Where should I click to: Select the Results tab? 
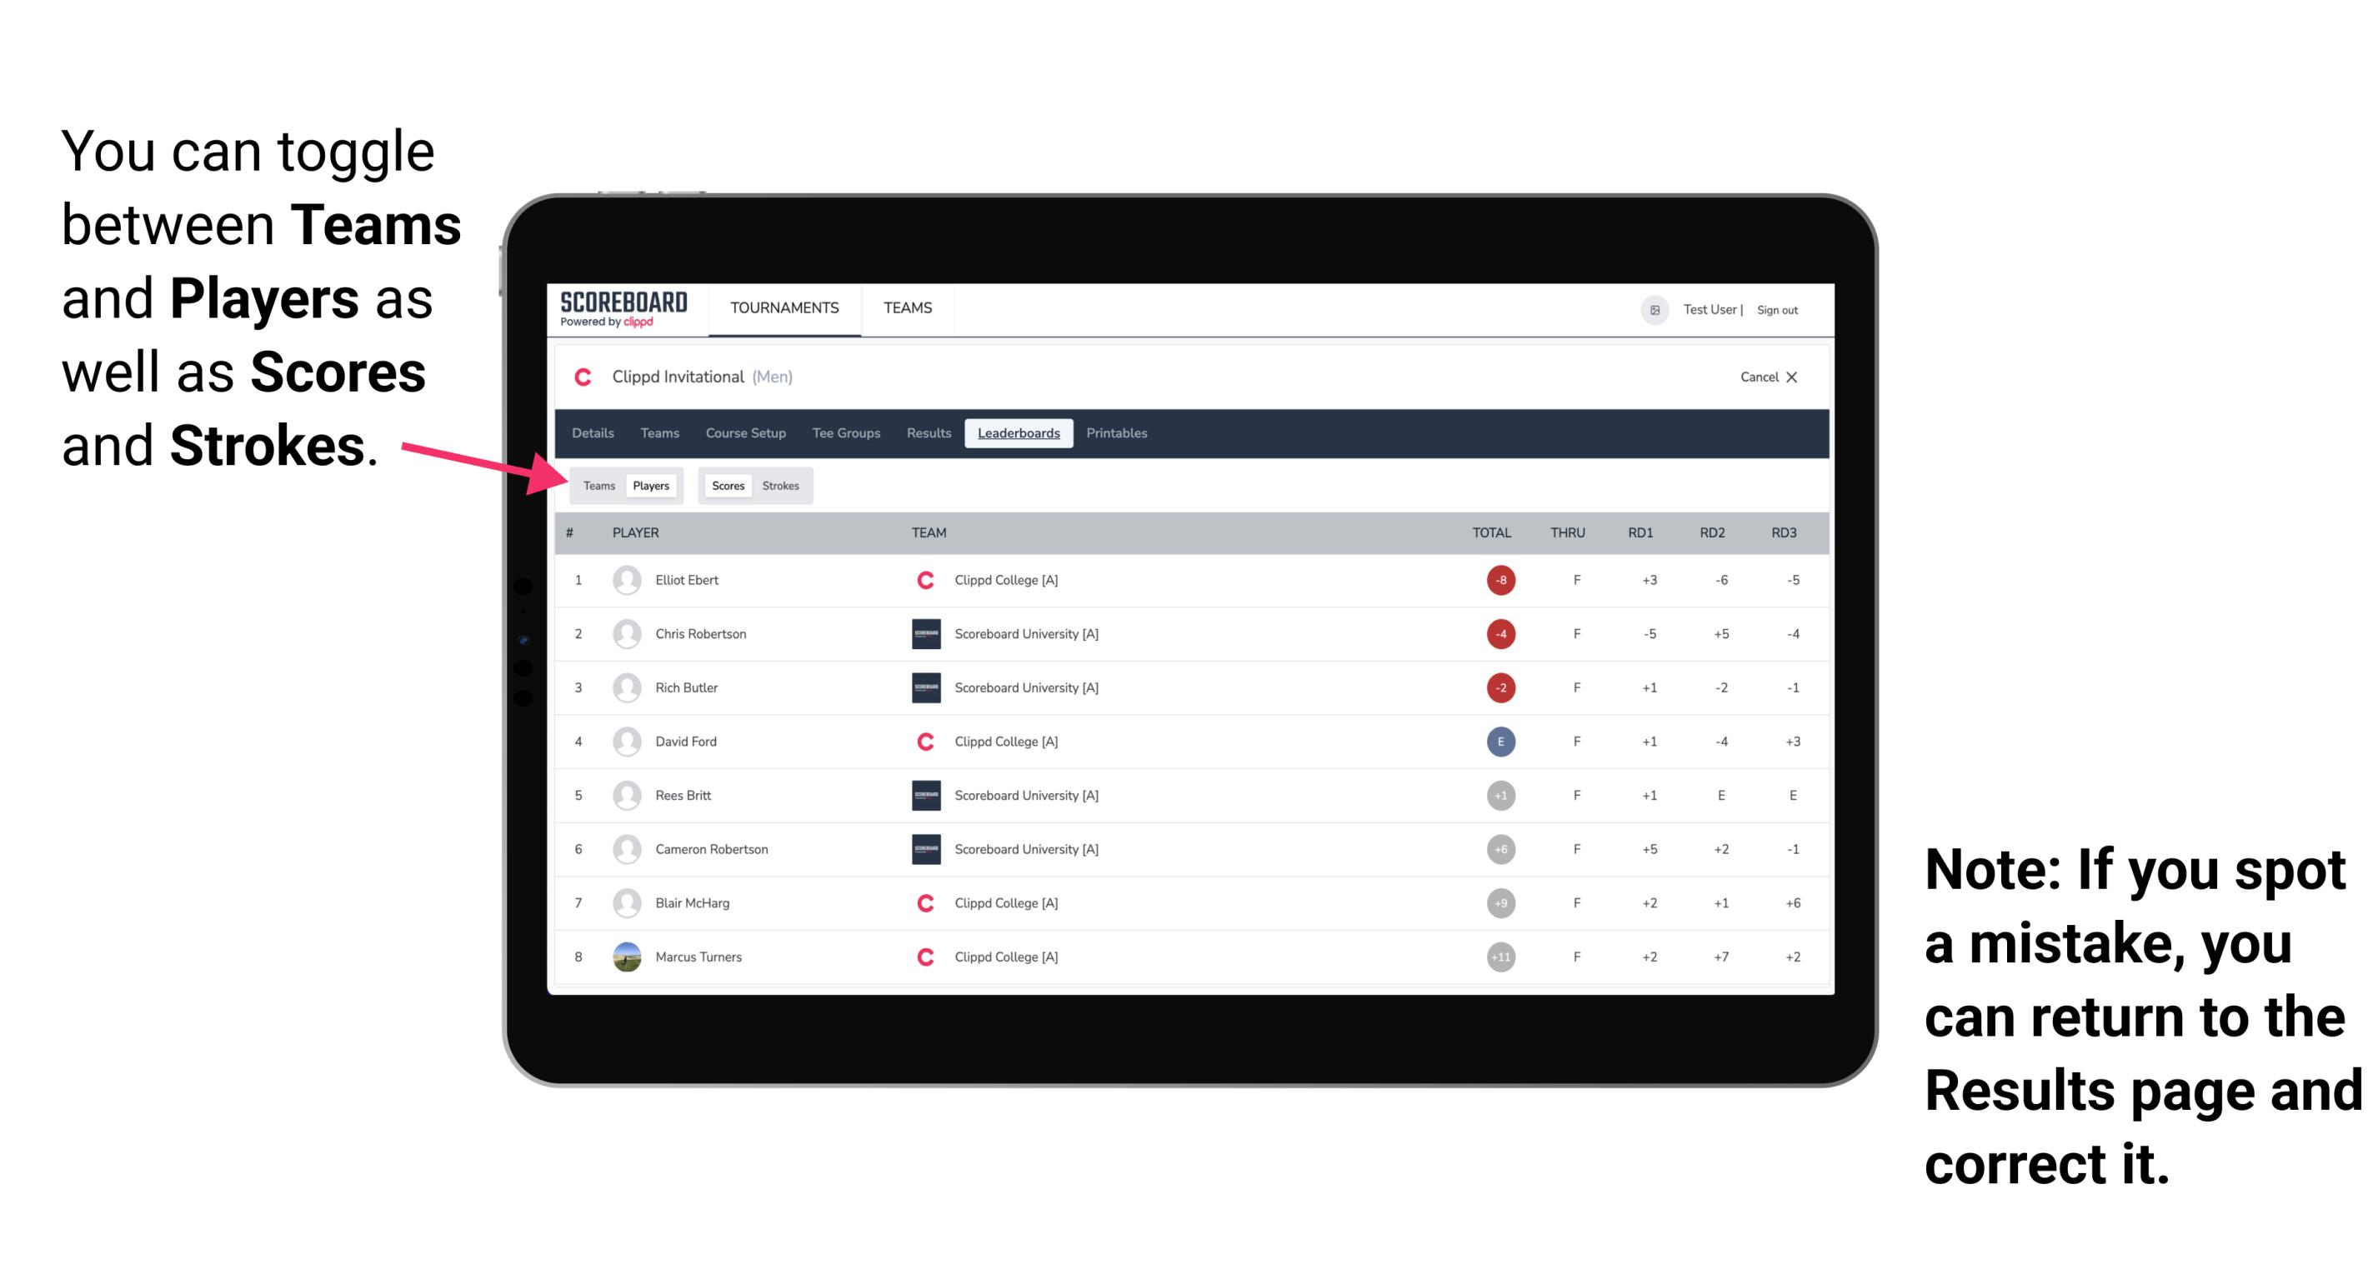point(929,432)
